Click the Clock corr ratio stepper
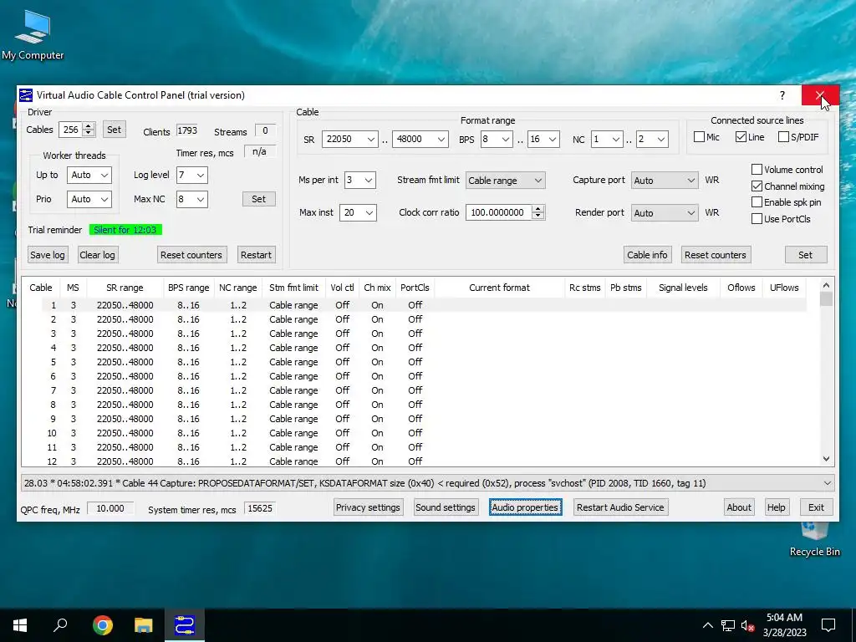The height and width of the screenshot is (642, 856). pos(538,212)
